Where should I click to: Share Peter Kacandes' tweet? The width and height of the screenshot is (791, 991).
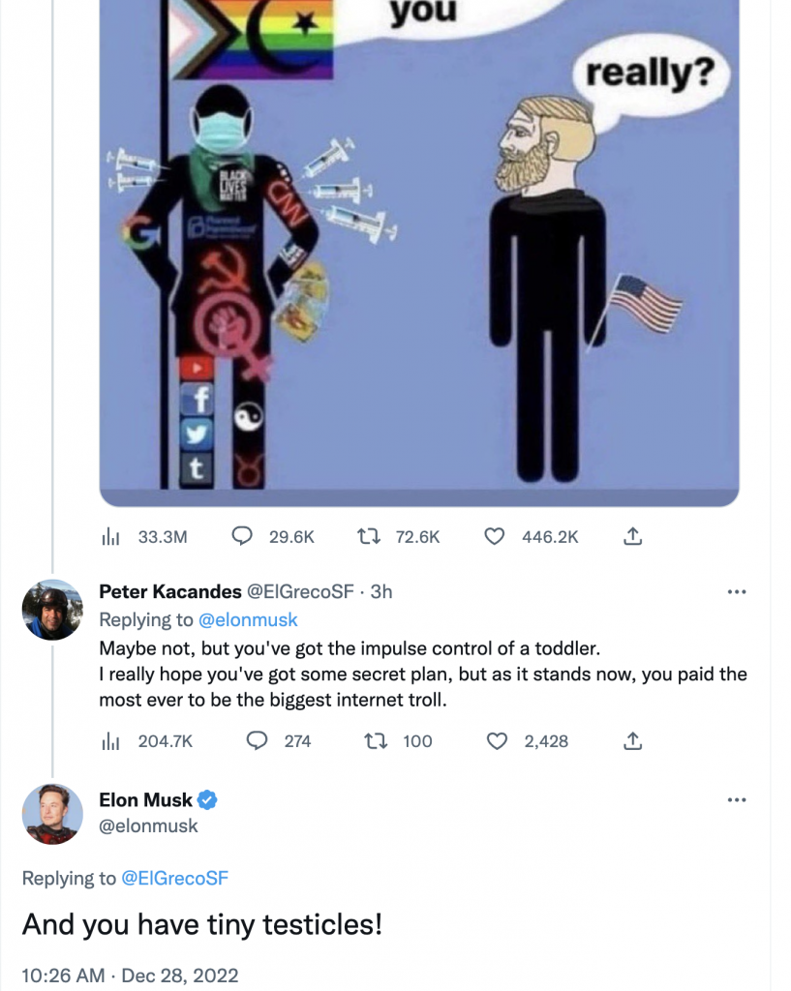(x=633, y=741)
